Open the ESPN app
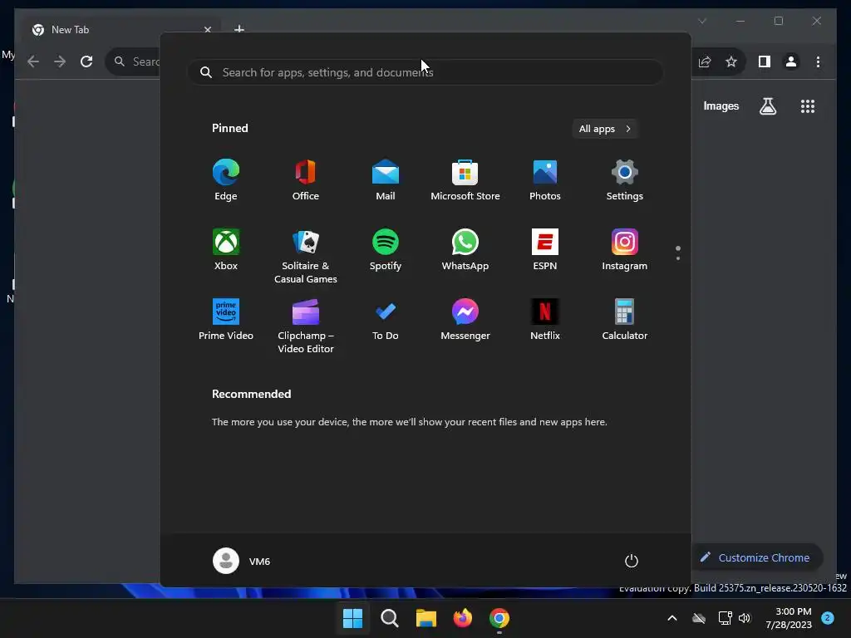This screenshot has height=638, width=851. point(545,250)
